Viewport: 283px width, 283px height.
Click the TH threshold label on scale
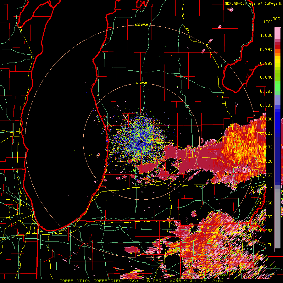[x=270, y=245]
